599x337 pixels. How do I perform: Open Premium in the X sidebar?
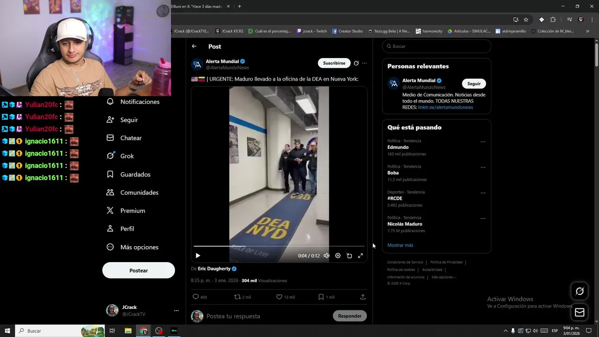click(126, 211)
